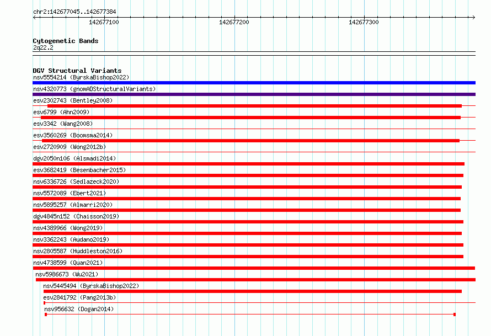
Task: Open nsv6336726 (Sedlazeck2020) variant label
Action: pyautogui.click(x=76, y=182)
